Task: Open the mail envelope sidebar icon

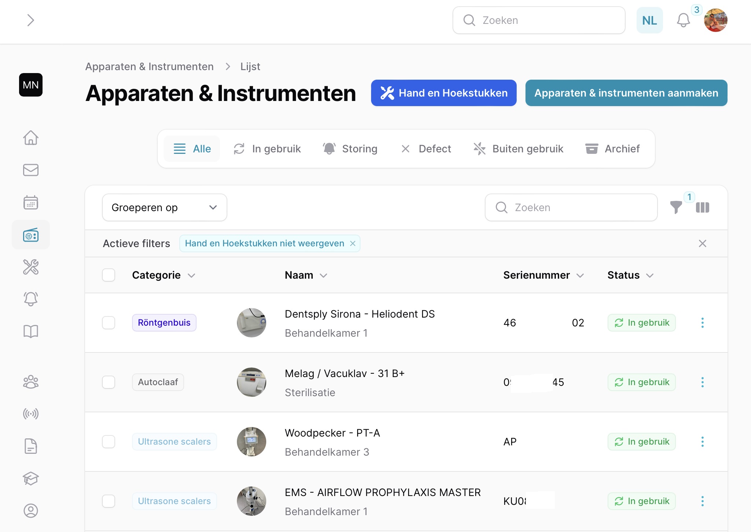Action: coord(31,170)
